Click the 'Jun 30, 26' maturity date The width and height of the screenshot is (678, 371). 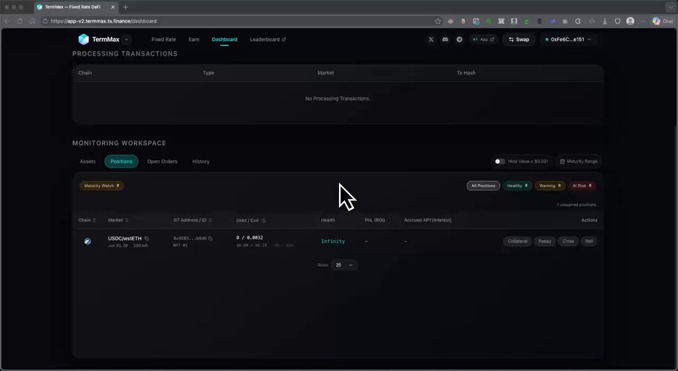coord(118,245)
